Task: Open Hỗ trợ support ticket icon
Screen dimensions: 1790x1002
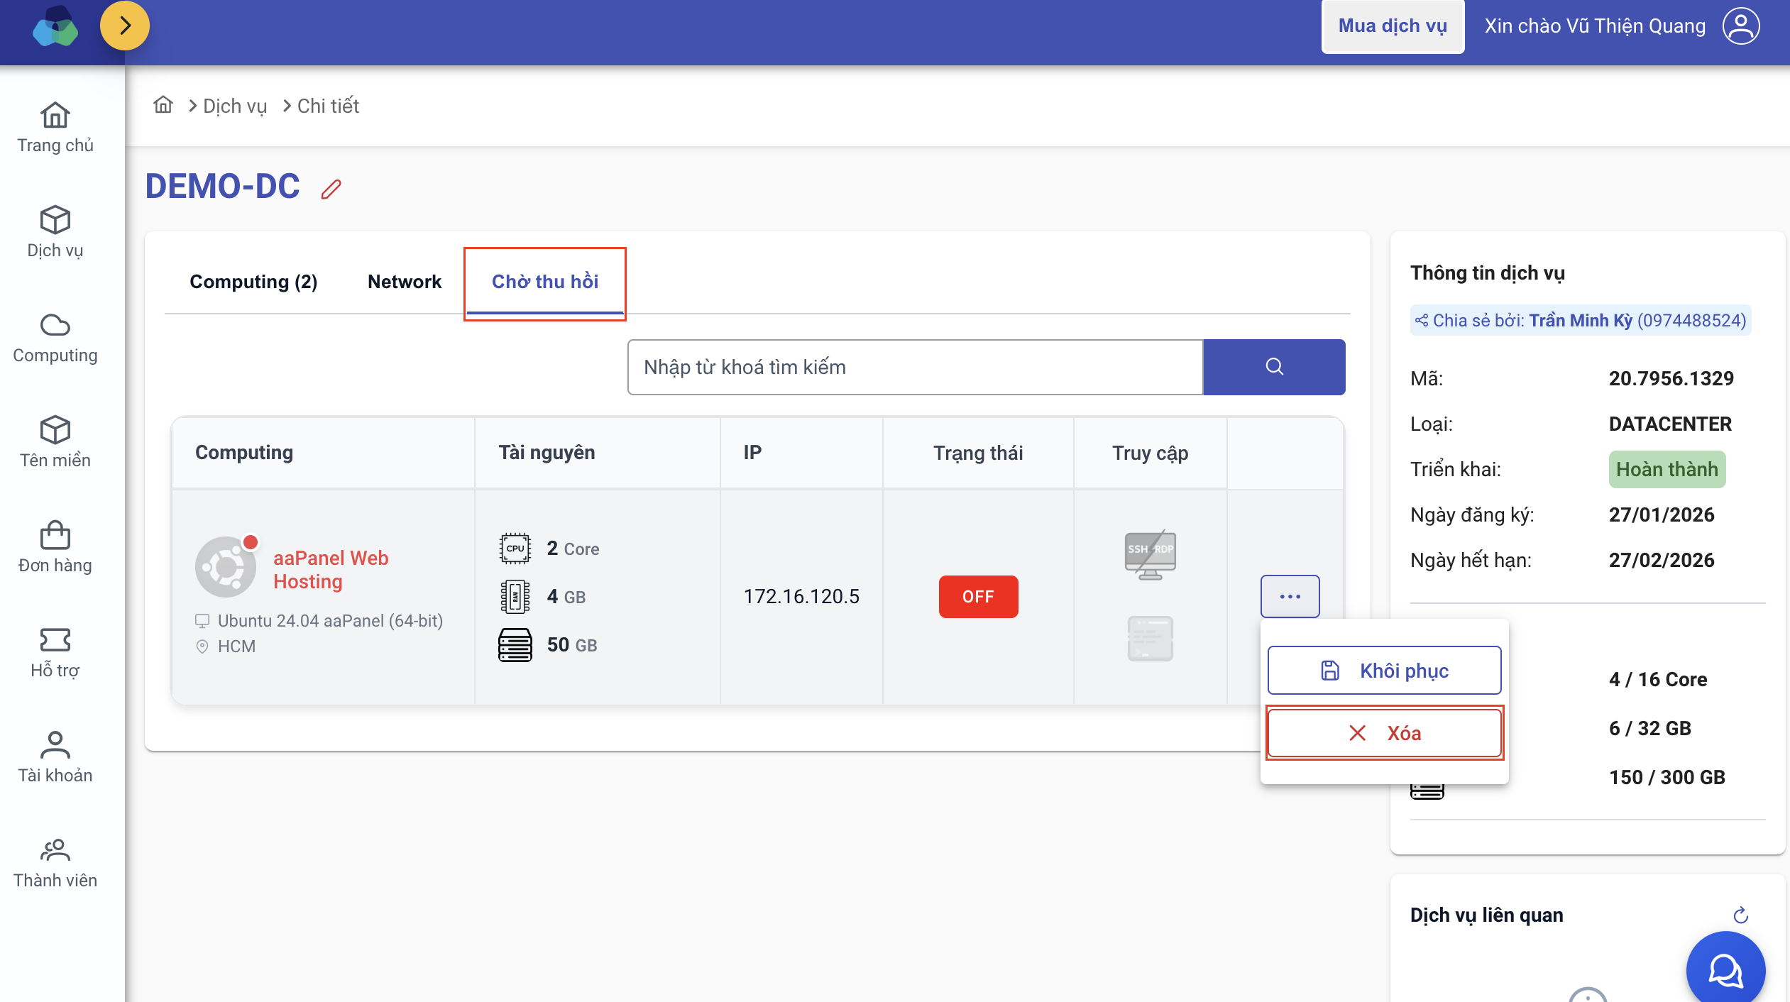Action: point(55,640)
